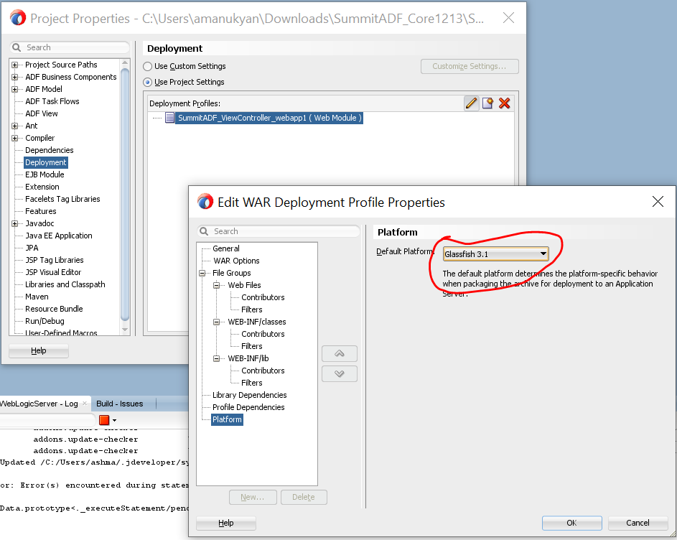Click the pencil Edit profile icon

click(x=472, y=103)
